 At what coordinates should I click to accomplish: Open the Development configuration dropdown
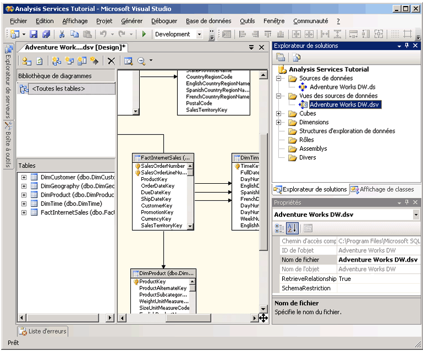[199, 34]
